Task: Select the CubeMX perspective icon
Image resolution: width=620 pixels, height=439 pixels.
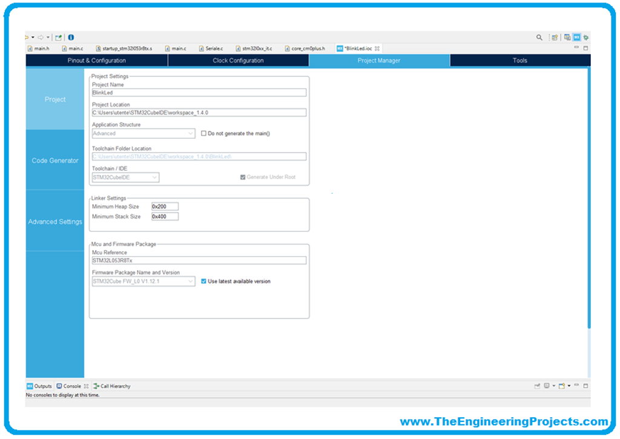Action: (576, 37)
